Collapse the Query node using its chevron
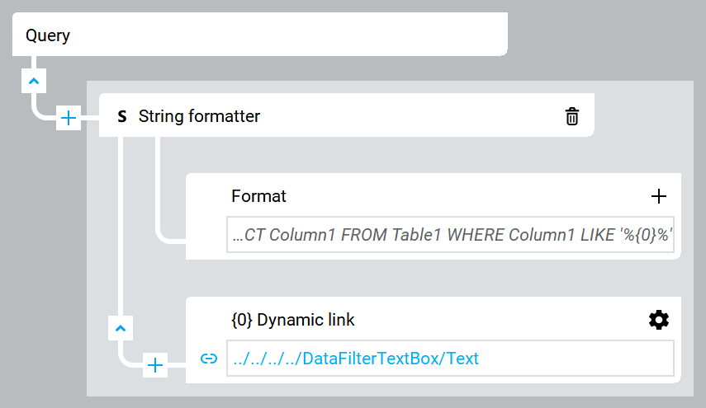This screenshot has width=706, height=408. pyautogui.click(x=34, y=81)
